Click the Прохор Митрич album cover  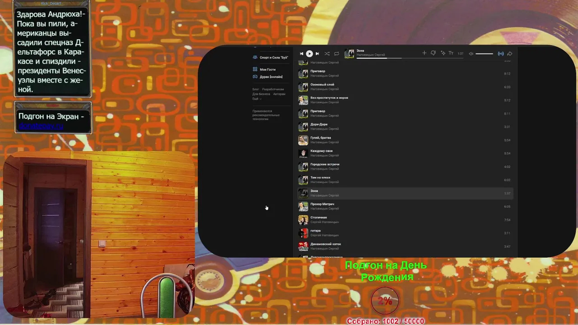pyautogui.click(x=303, y=207)
